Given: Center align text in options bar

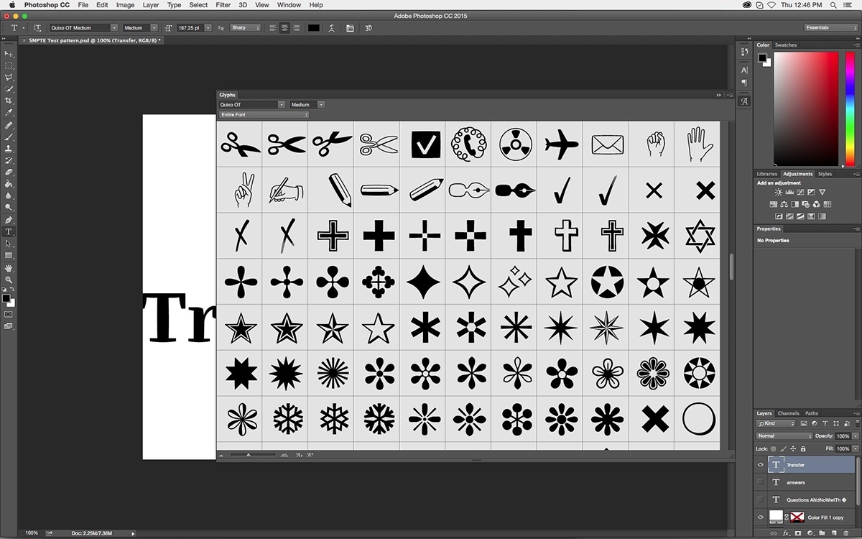Looking at the screenshot, I should (x=284, y=28).
